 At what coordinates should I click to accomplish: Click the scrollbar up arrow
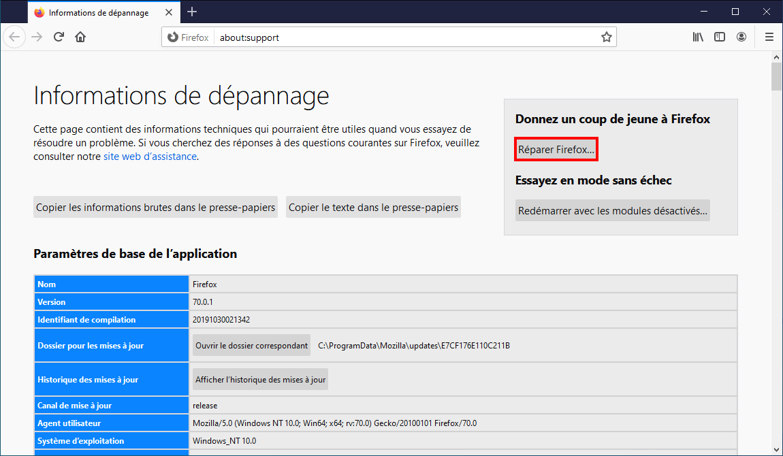[x=776, y=57]
